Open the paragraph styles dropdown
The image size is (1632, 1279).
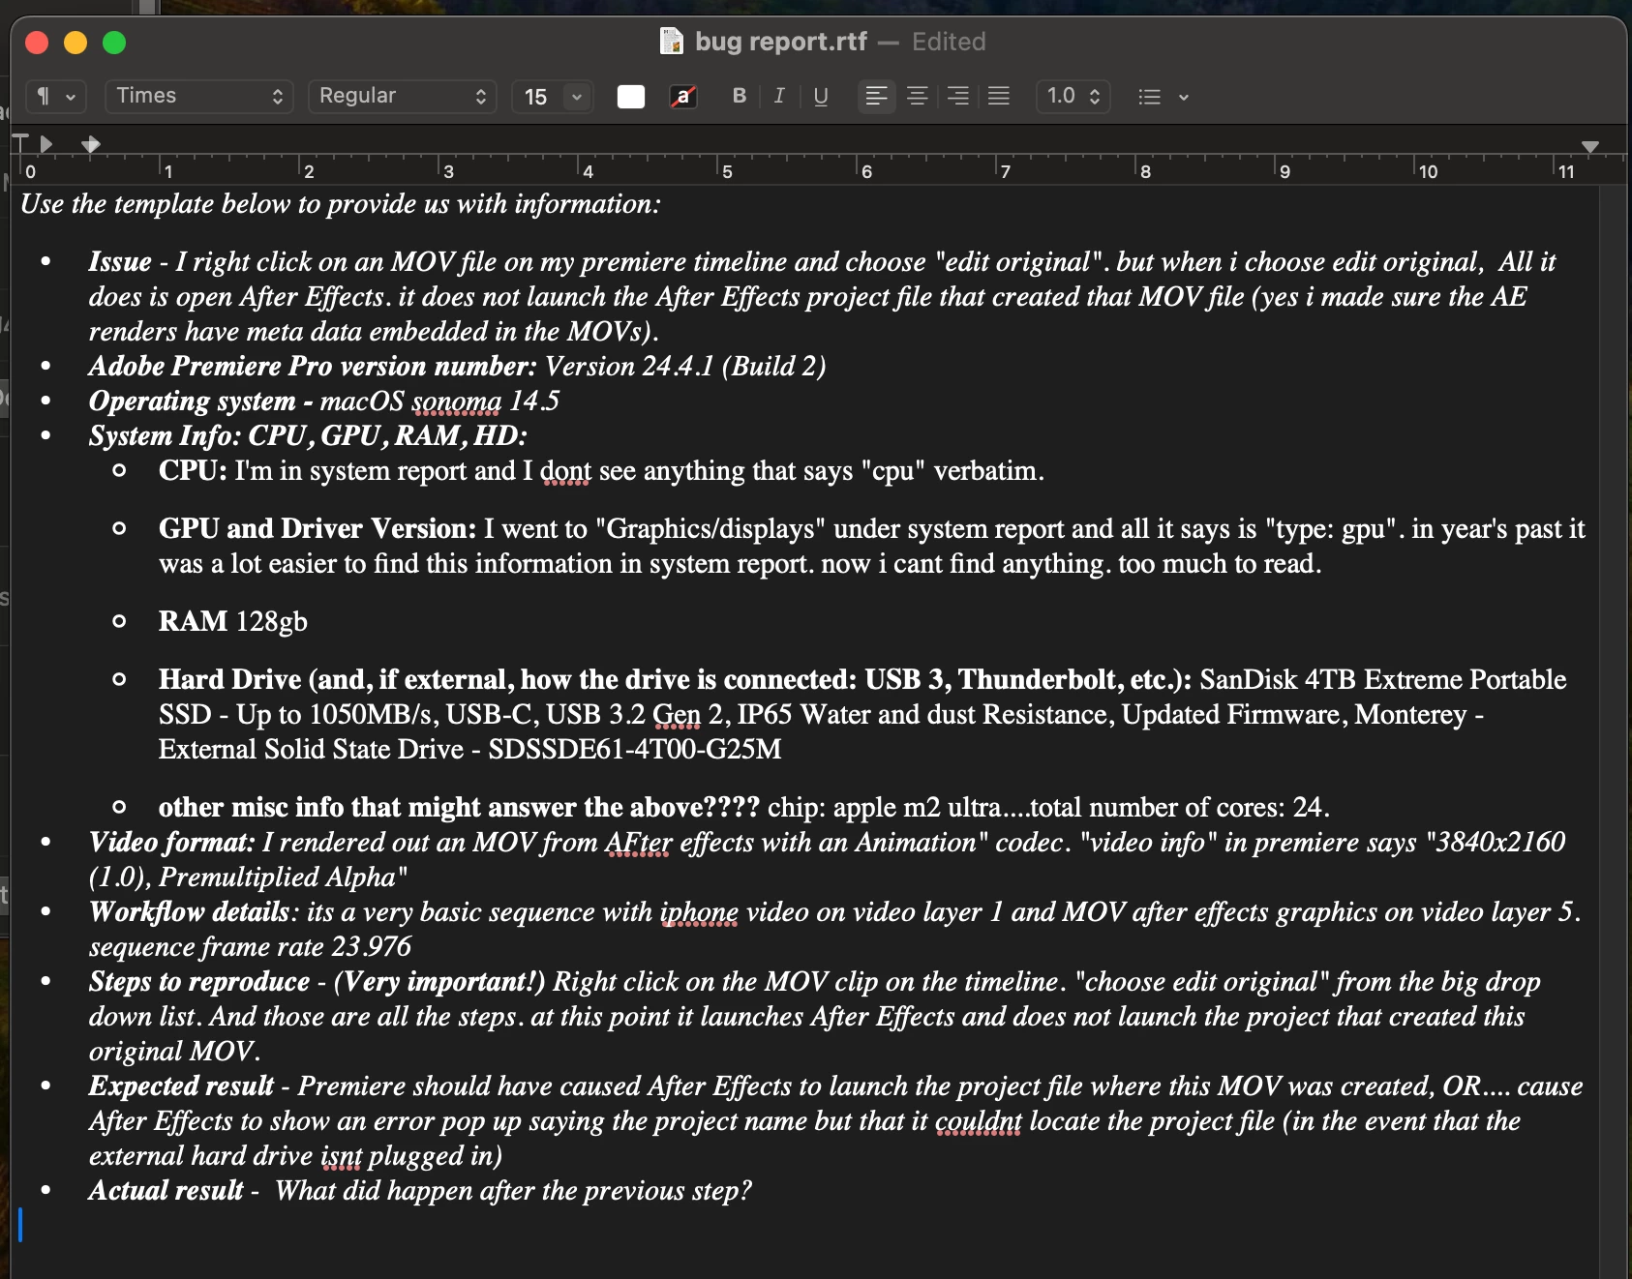point(56,96)
